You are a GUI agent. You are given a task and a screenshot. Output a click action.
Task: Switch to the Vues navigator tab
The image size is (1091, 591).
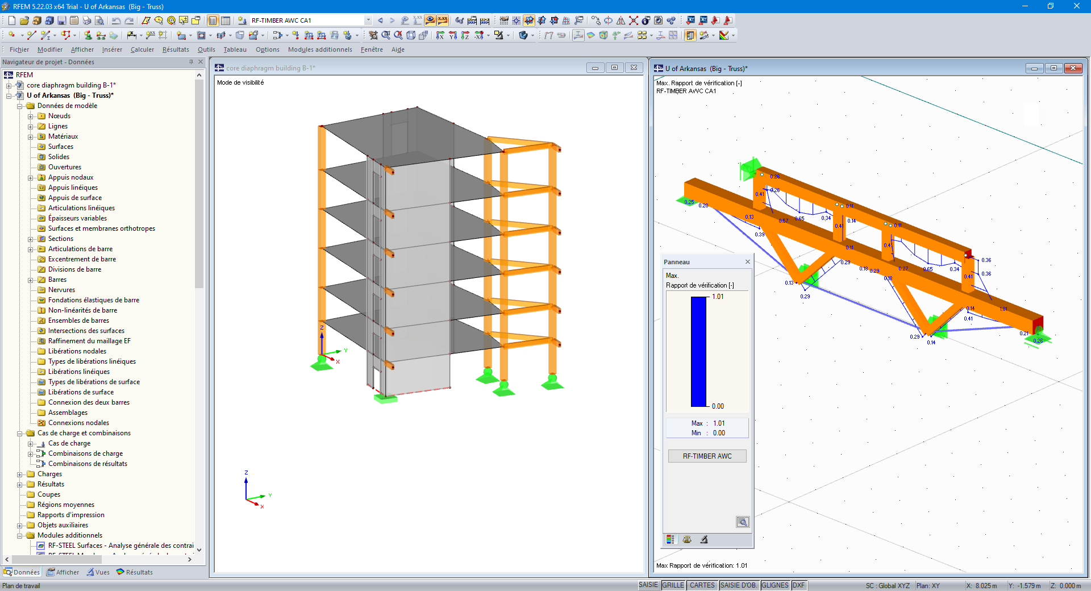(98, 572)
